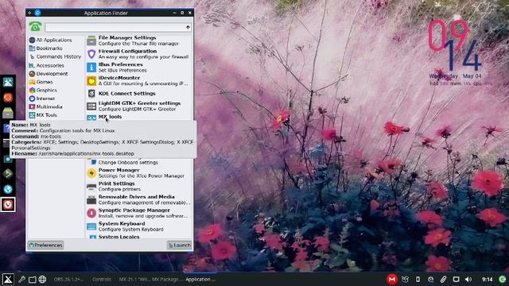Select LightDM GTK+ Greeter settings entry

pos(139,106)
